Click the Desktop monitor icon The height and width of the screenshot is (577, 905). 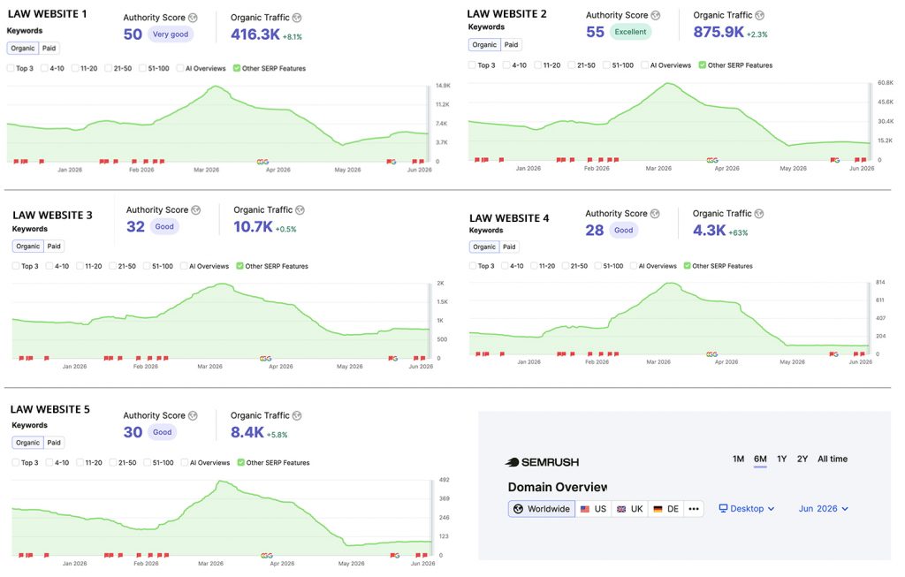pos(723,508)
